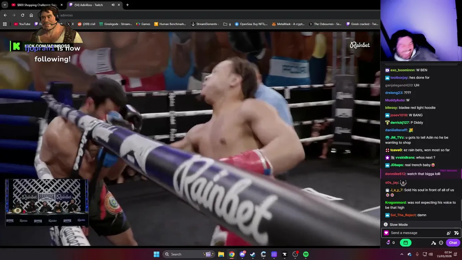The image size is (462, 260).
Task: Go back one page in browser
Action: pos(5,15)
